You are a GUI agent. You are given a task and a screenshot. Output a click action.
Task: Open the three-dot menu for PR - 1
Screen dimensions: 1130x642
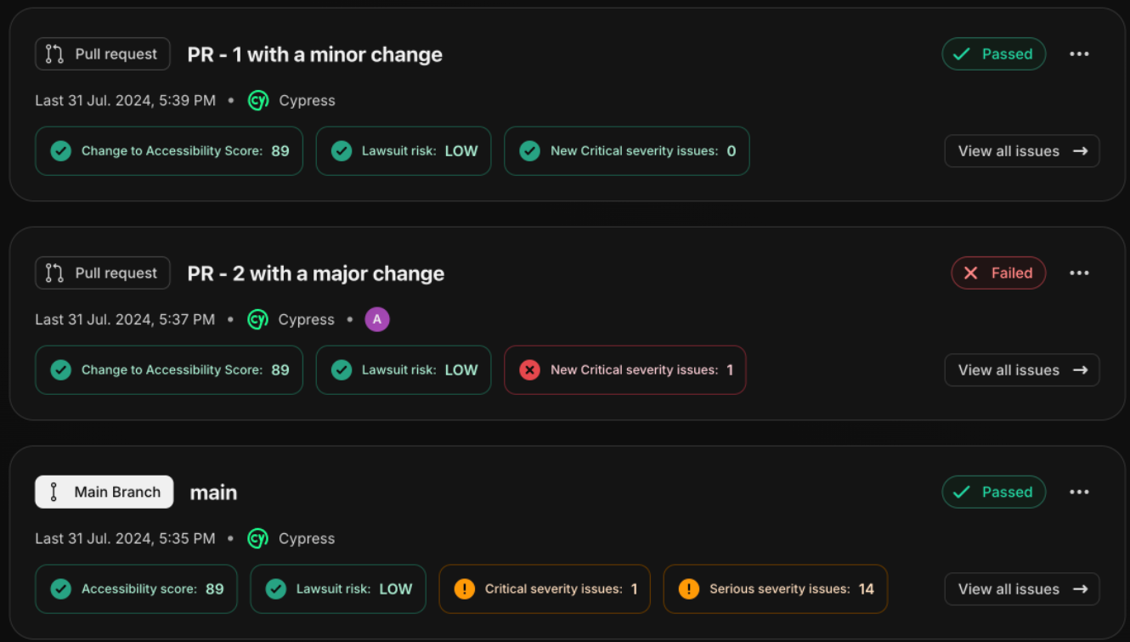(1079, 54)
